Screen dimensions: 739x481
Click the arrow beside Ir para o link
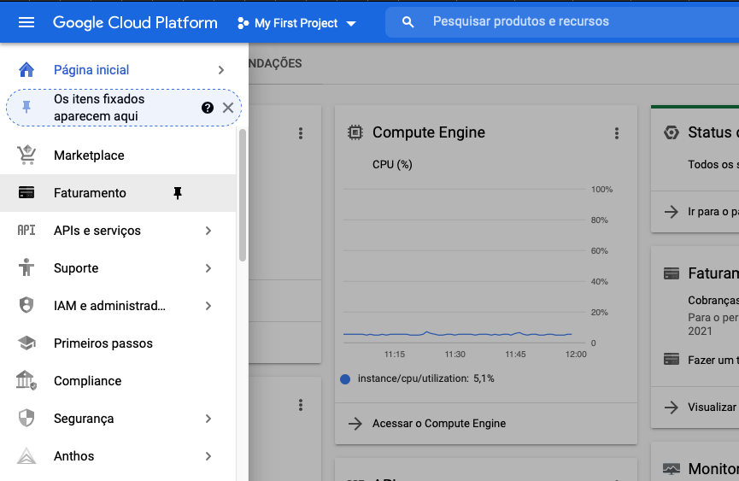point(672,212)
